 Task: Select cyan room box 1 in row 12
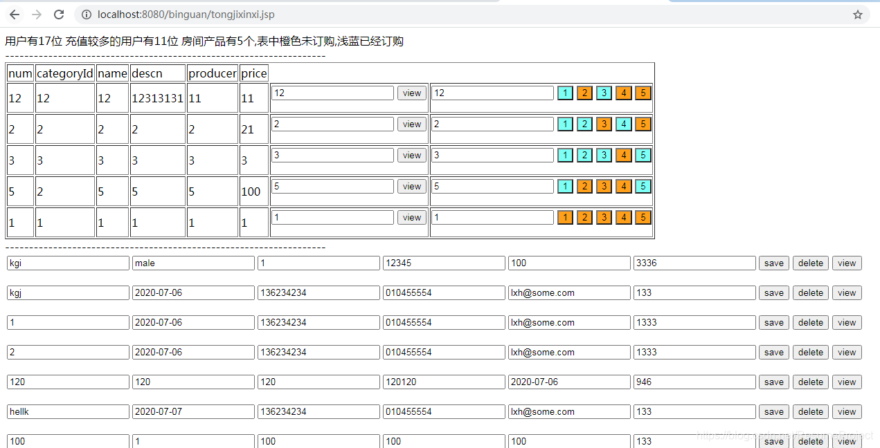click(x=565, y=93)
